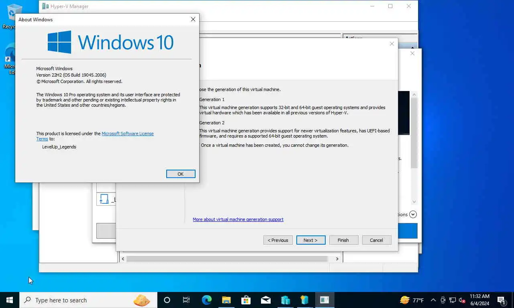Image resolution: width=514 pixels, height=308 pixels.
Task: Click the search highlight icon in search box
Action: coord(142,300)
